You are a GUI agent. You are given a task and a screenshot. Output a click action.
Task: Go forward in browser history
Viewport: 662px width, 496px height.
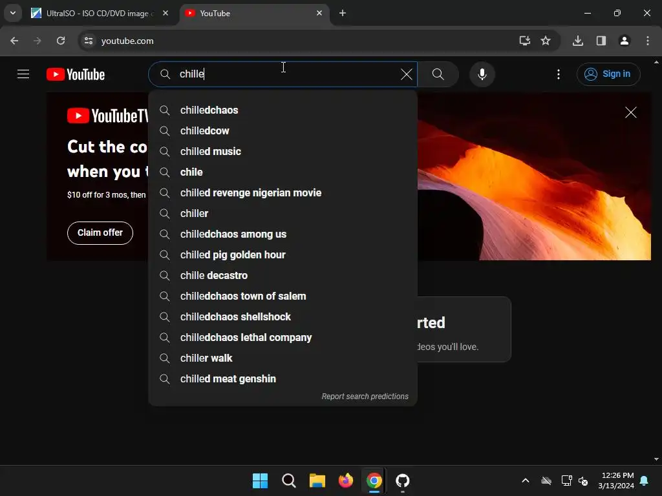coord(37,41)
